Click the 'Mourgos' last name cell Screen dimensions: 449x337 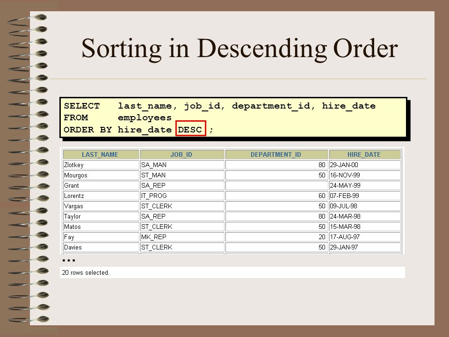pos(101,175)
